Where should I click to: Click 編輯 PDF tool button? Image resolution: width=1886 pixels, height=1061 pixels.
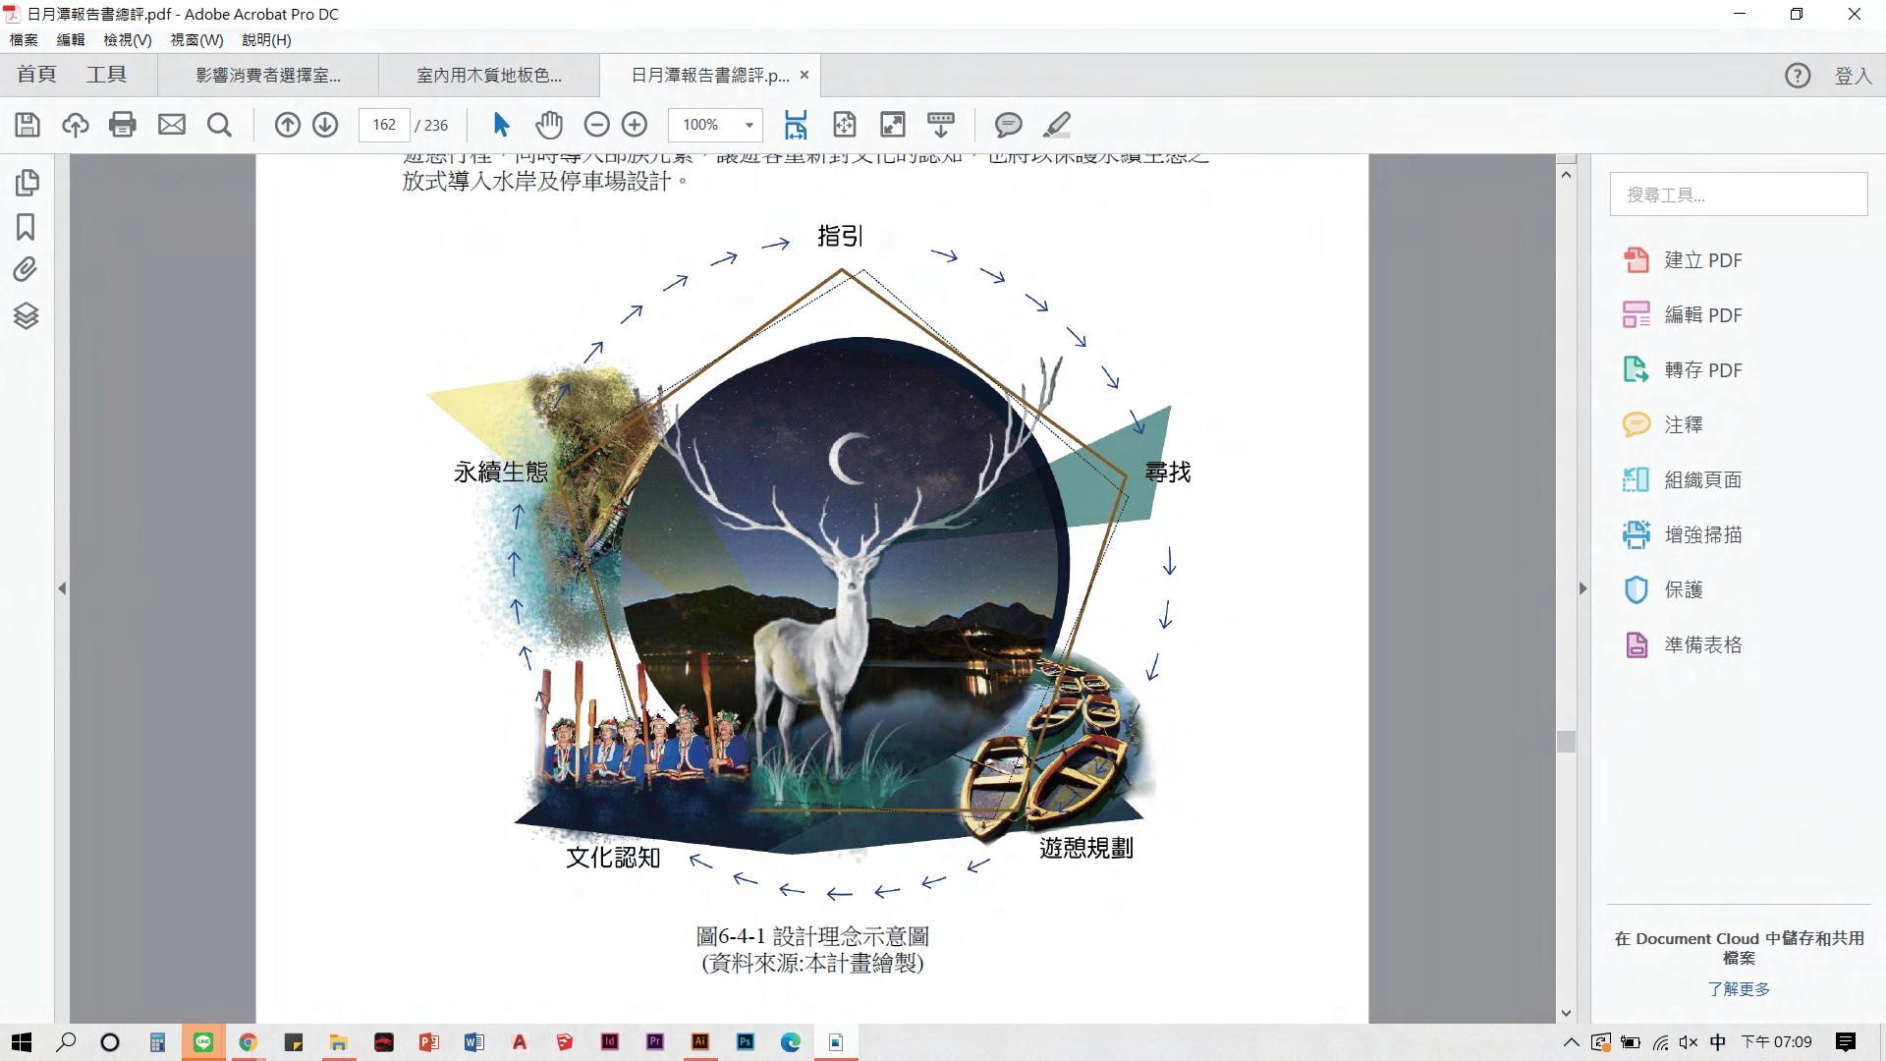coord(1701,315)
